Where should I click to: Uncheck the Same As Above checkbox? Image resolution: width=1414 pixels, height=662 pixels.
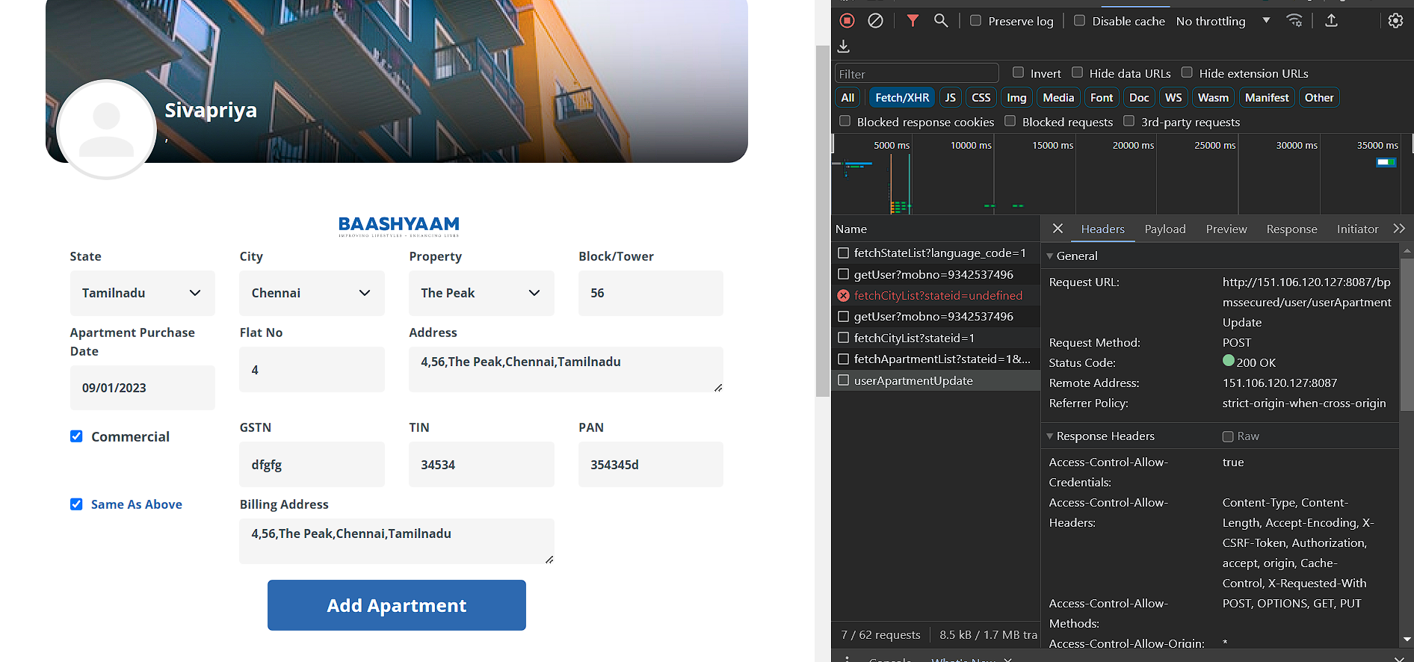76,504
